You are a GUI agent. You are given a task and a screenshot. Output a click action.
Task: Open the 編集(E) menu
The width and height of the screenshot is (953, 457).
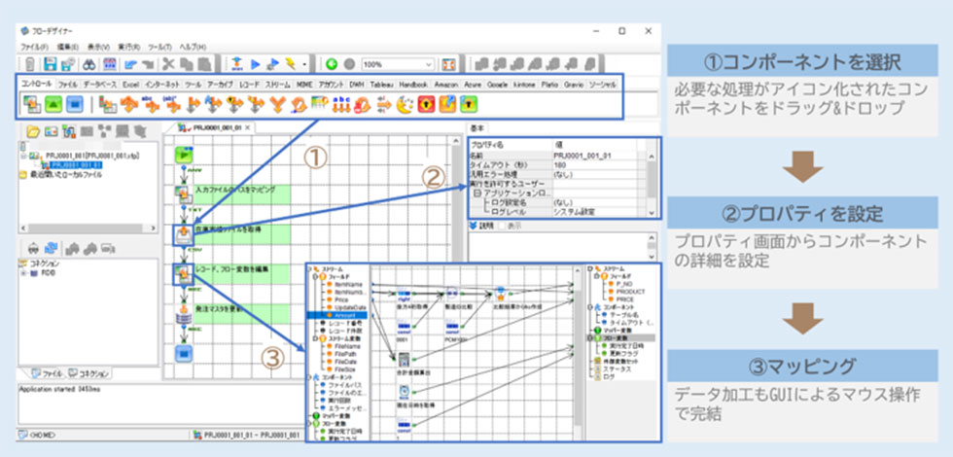67,47
